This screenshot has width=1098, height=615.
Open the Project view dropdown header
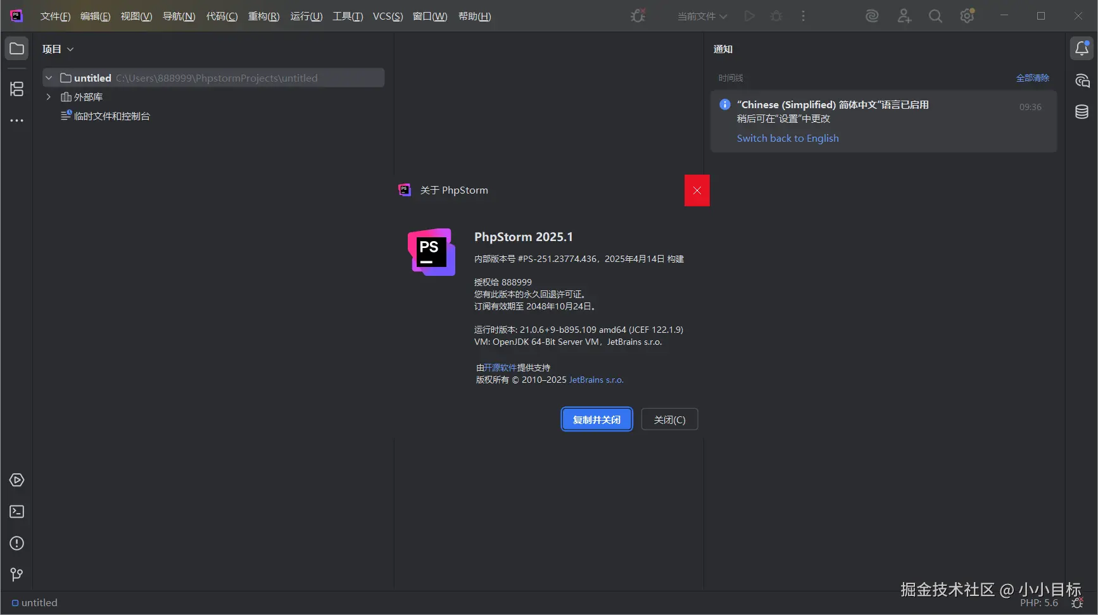[x=58, y=49]
